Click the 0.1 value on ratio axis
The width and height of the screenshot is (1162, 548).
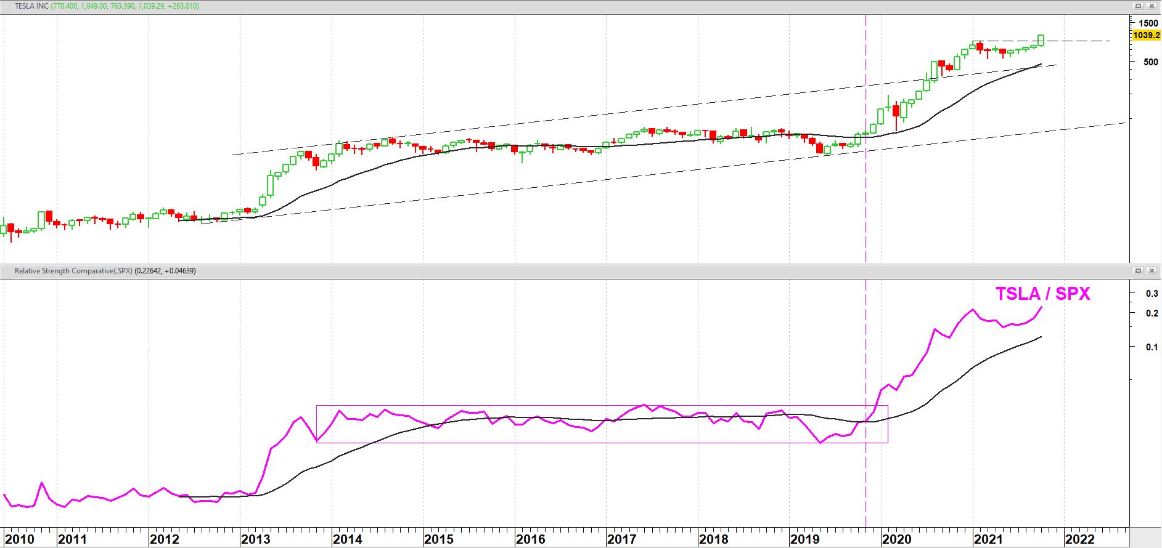coord(1152,347)
